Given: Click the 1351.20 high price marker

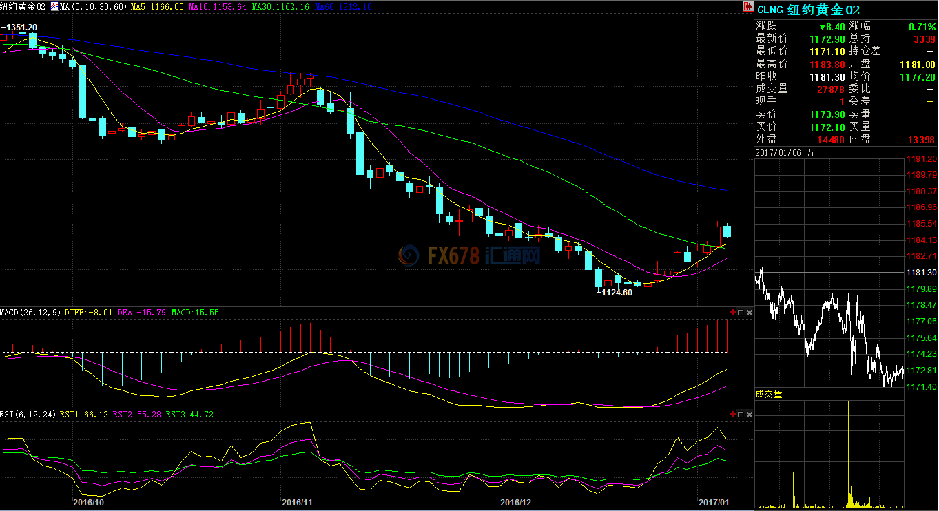Looking at the screenshot, I should click(21, 27).
